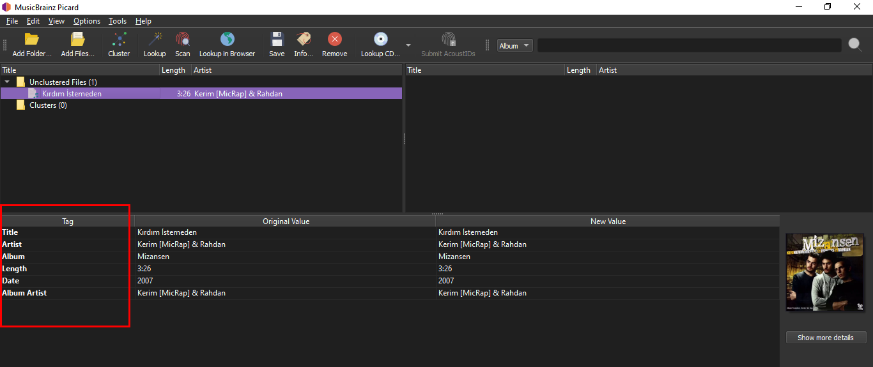Open the Tools menu
Viewport: 873px width, 367px height.
pos(118,21)
